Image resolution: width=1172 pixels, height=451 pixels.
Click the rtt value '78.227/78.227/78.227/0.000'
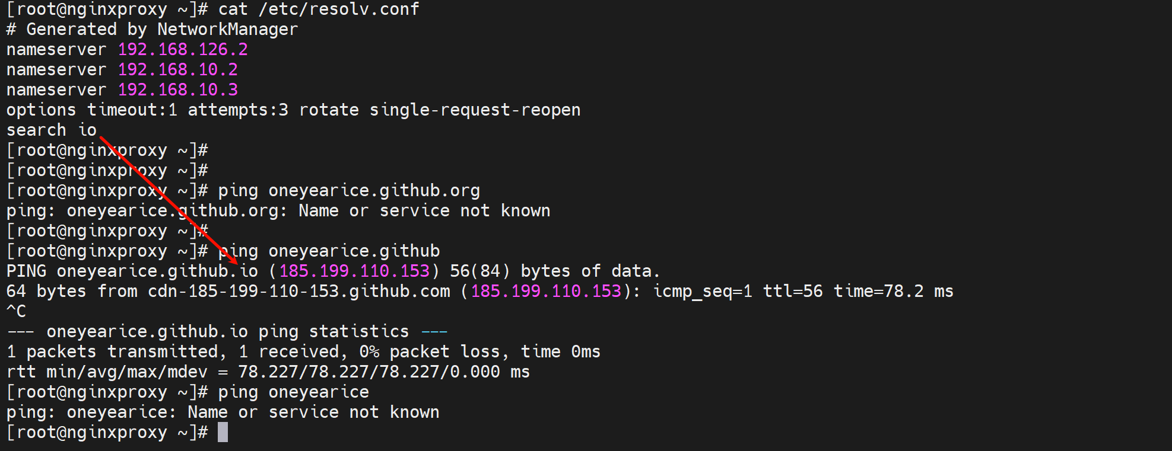369,372
